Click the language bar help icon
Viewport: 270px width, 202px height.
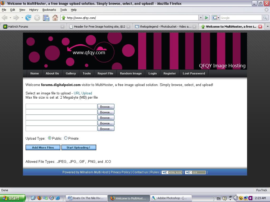(225, 198)
